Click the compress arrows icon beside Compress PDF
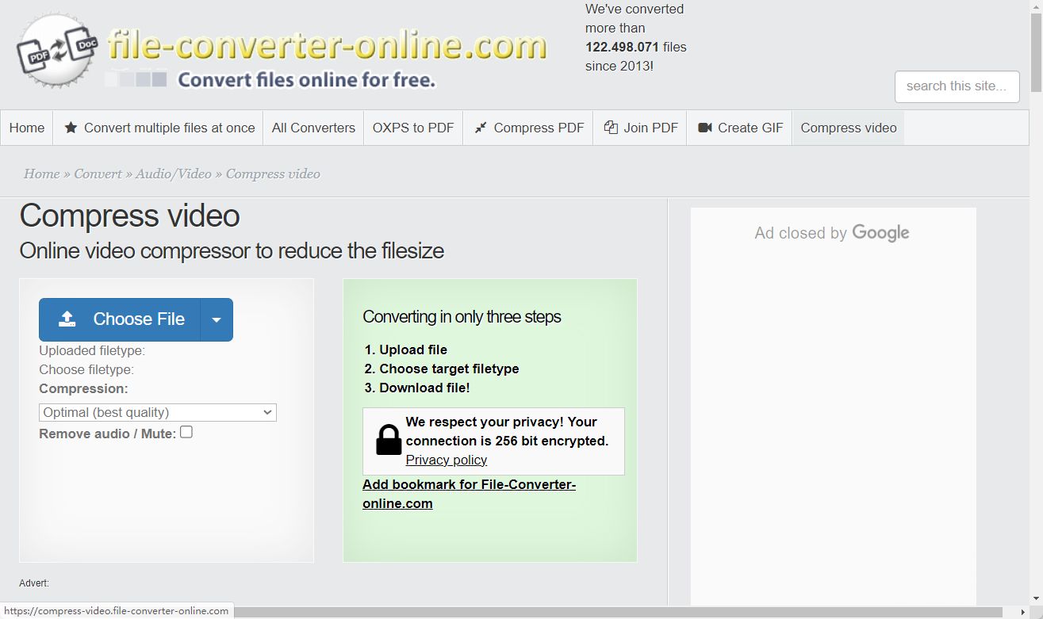This screenshot has height=619, width=1043. [x=480, y=128]
